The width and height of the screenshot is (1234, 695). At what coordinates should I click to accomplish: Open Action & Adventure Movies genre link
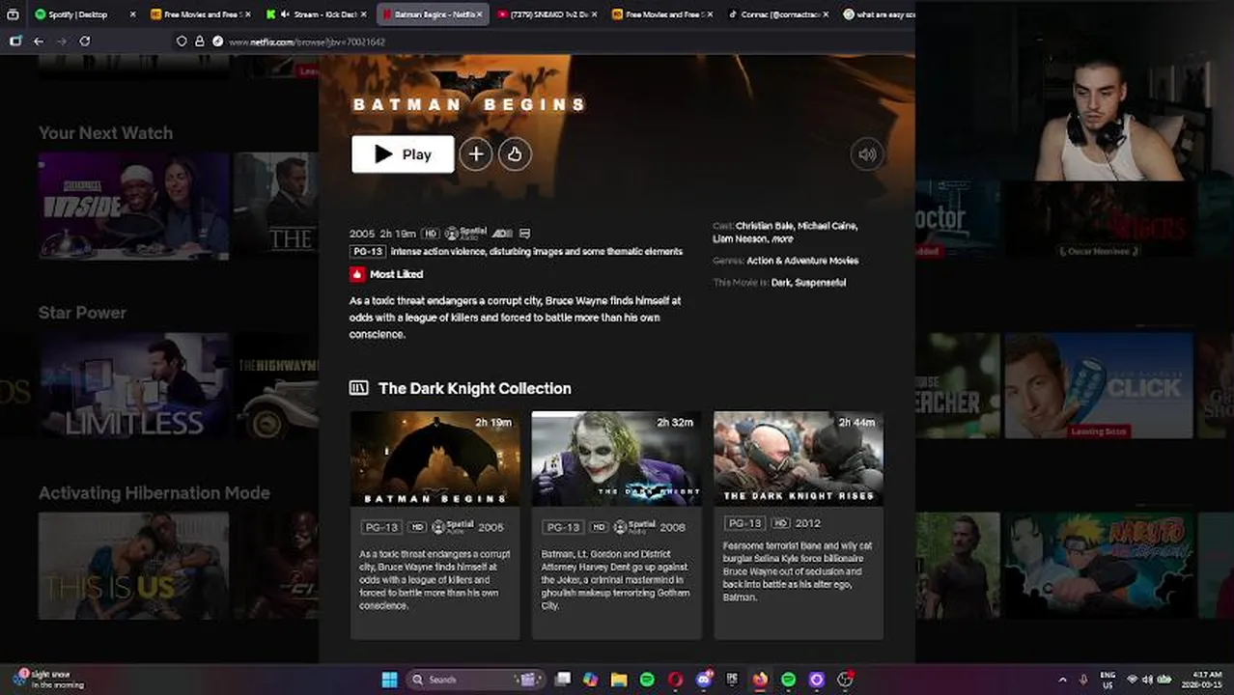(801, 261)
